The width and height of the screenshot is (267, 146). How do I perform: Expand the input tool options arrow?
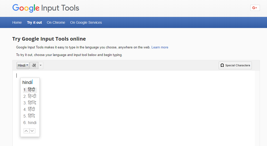41,66
